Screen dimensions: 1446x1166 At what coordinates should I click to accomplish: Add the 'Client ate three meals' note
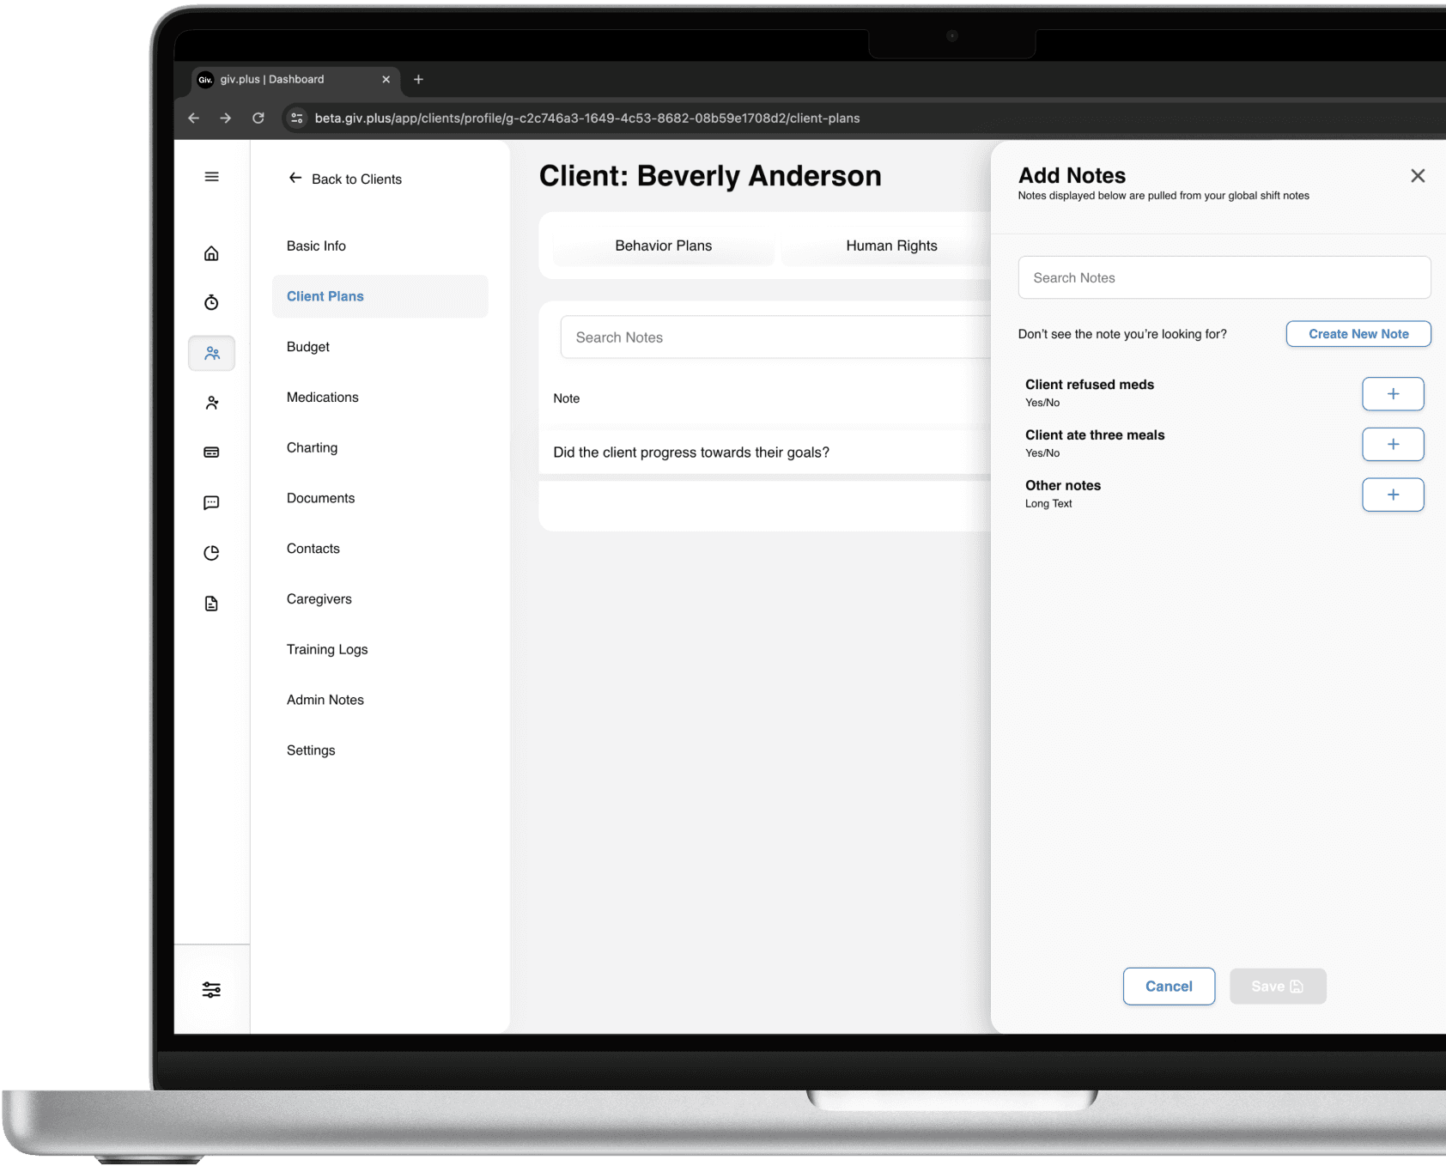pyautogui.click(x=1393, y=445)
